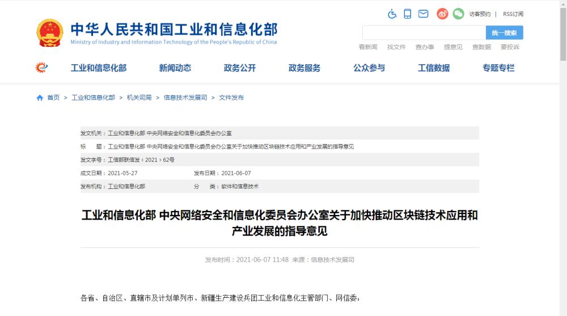
Task: Click the red gear icon beside navigation
Action: (x=41, y=68)
